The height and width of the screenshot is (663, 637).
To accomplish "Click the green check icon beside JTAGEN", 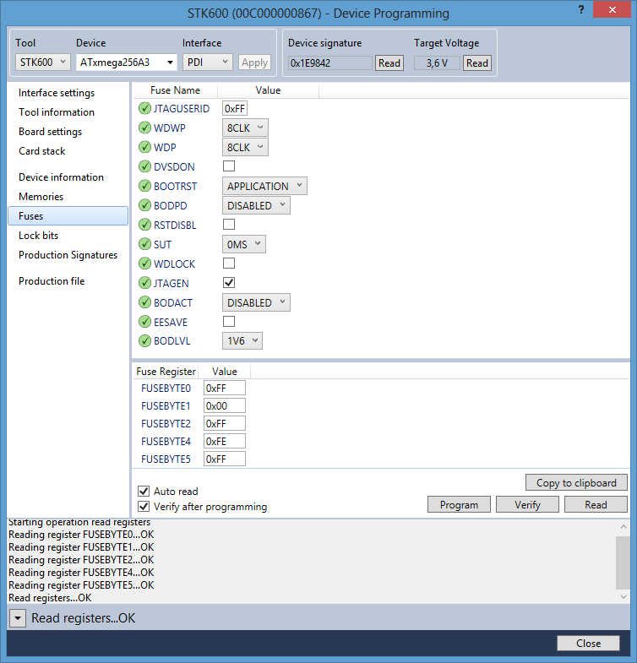I will [x=144, y=283].
